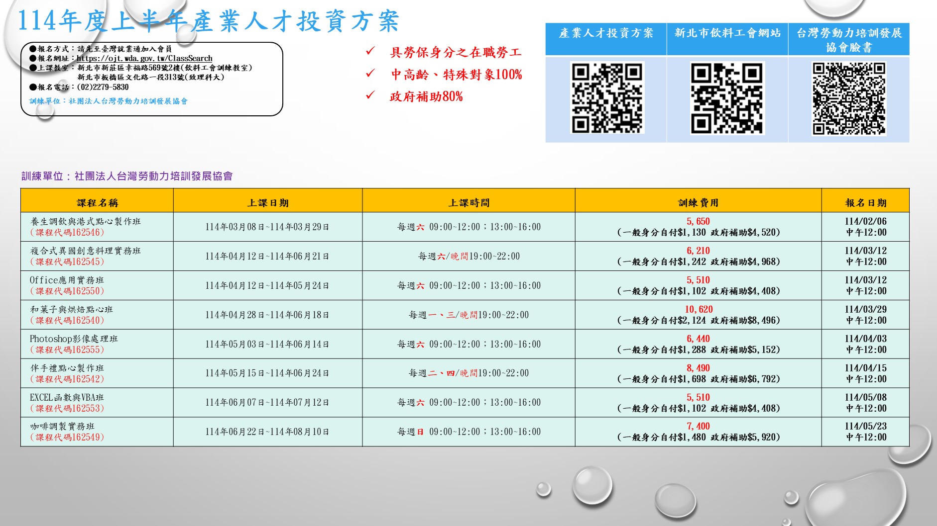Click the slide title 114年度上半年產業人才投資方案
This screenshot has height=526, width=937.
click(x=208, y=21)
